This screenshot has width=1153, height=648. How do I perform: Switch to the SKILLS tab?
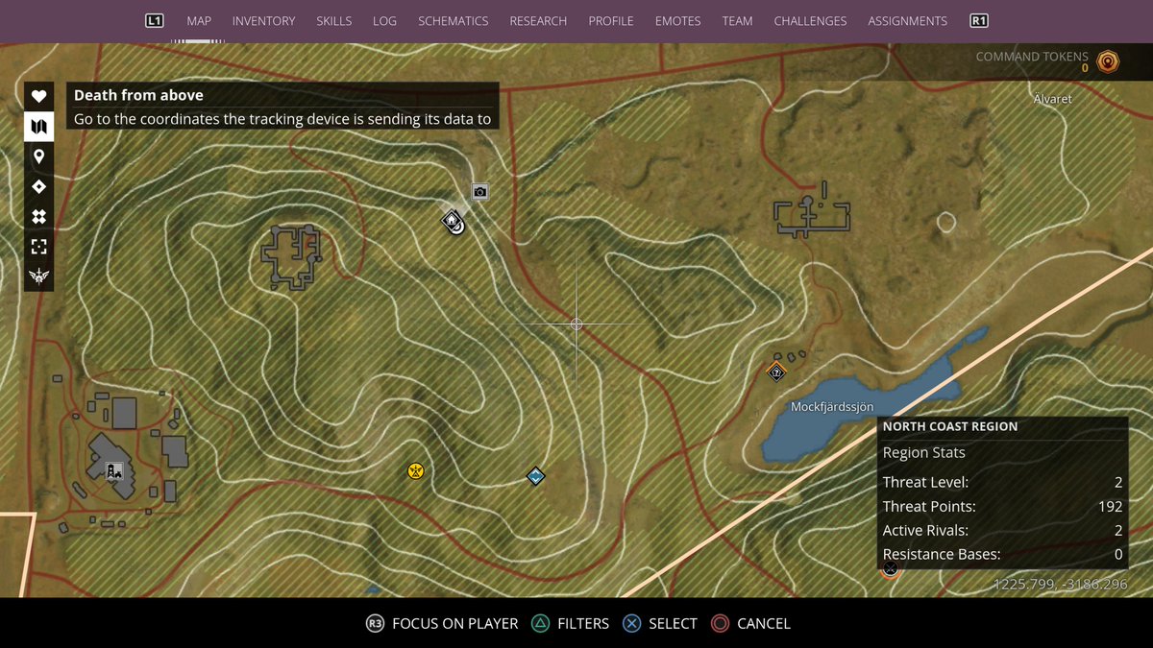pos(334,20)
